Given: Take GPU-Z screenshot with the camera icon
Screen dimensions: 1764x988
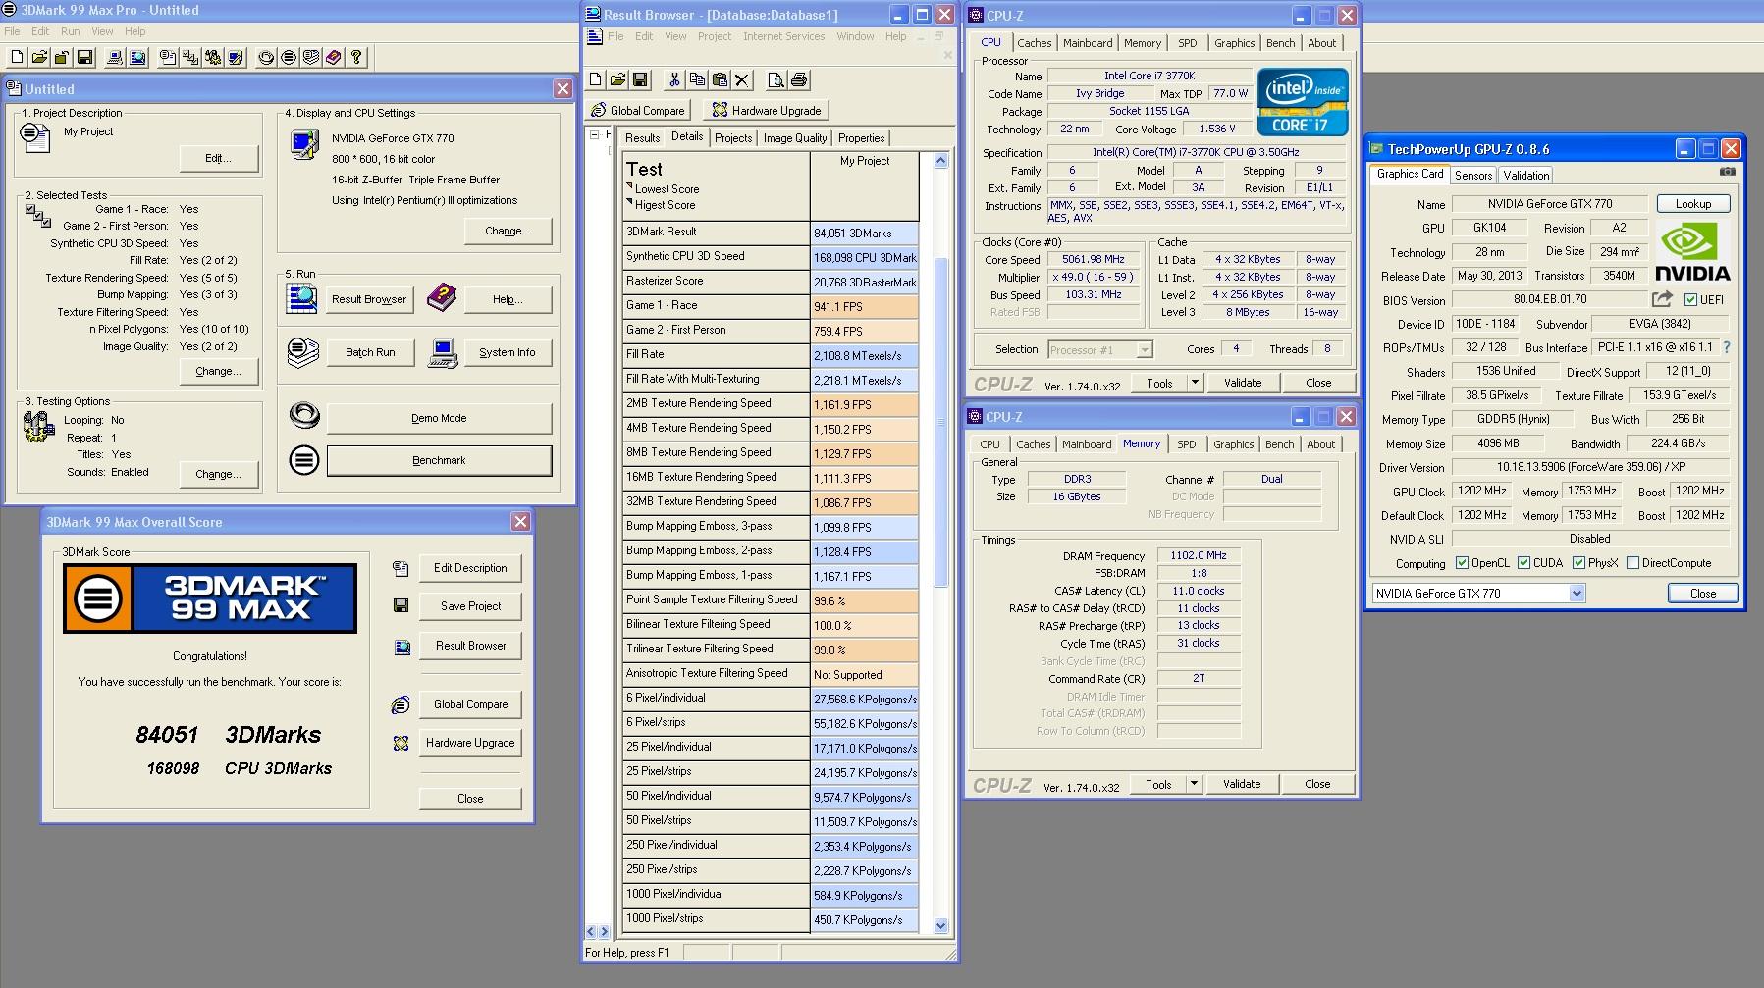Looking at the screenshot, I should pyautogui.click(x=1727, y=172).
